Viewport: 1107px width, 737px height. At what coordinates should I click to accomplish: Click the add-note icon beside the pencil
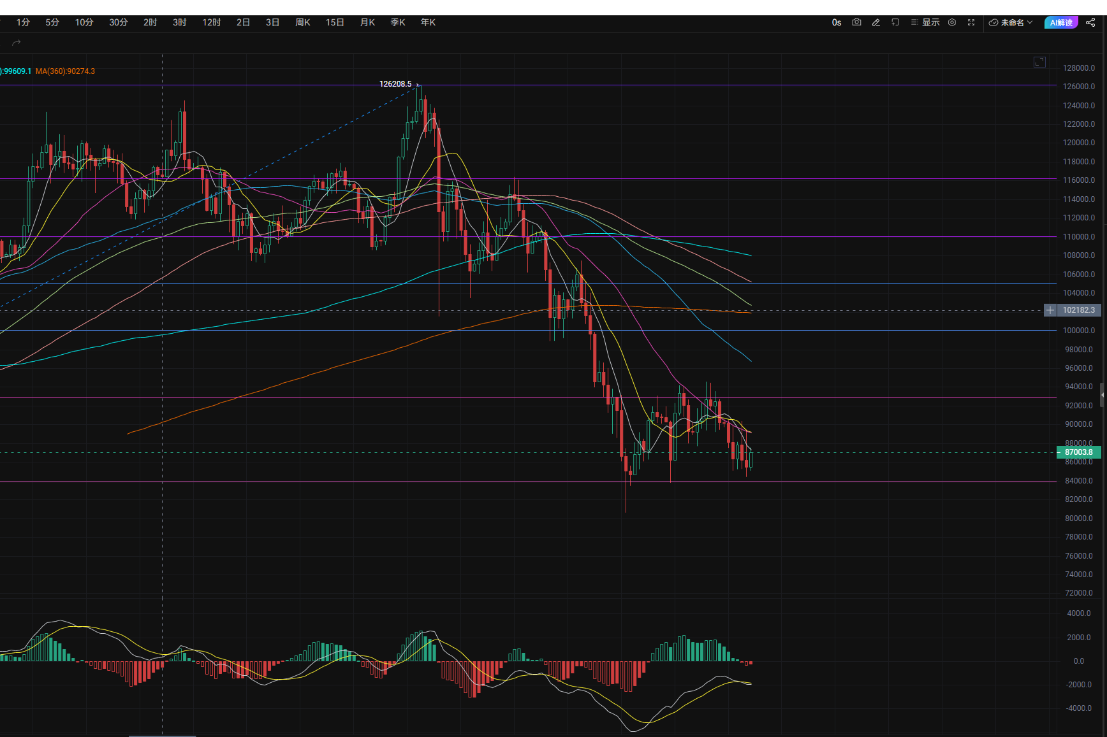tap(895, 22)
